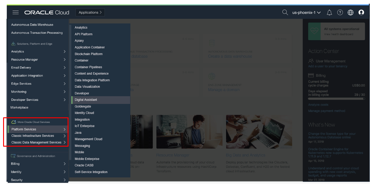Open Manage payment method link
The image size is (376, 184).
[x=326, y=111]
